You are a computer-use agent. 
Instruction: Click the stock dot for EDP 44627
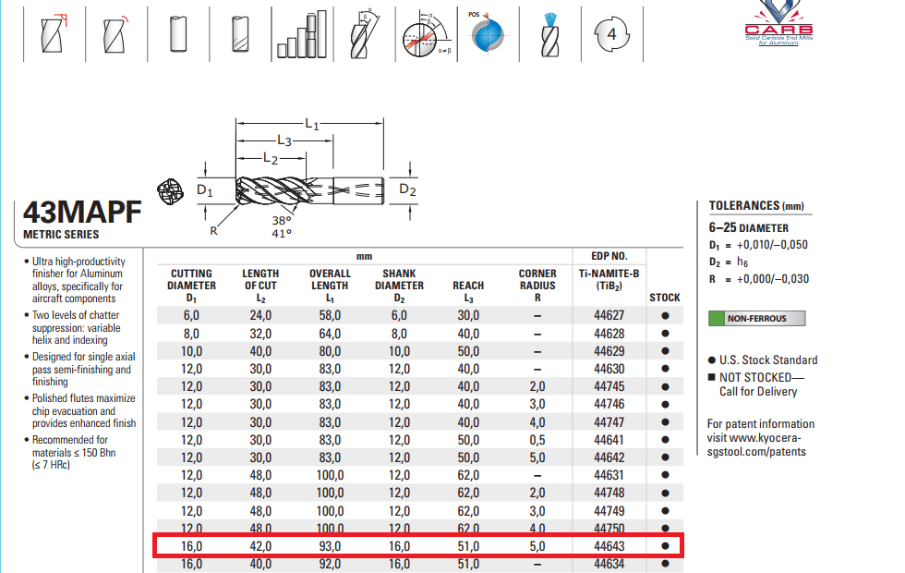[665, 316]
